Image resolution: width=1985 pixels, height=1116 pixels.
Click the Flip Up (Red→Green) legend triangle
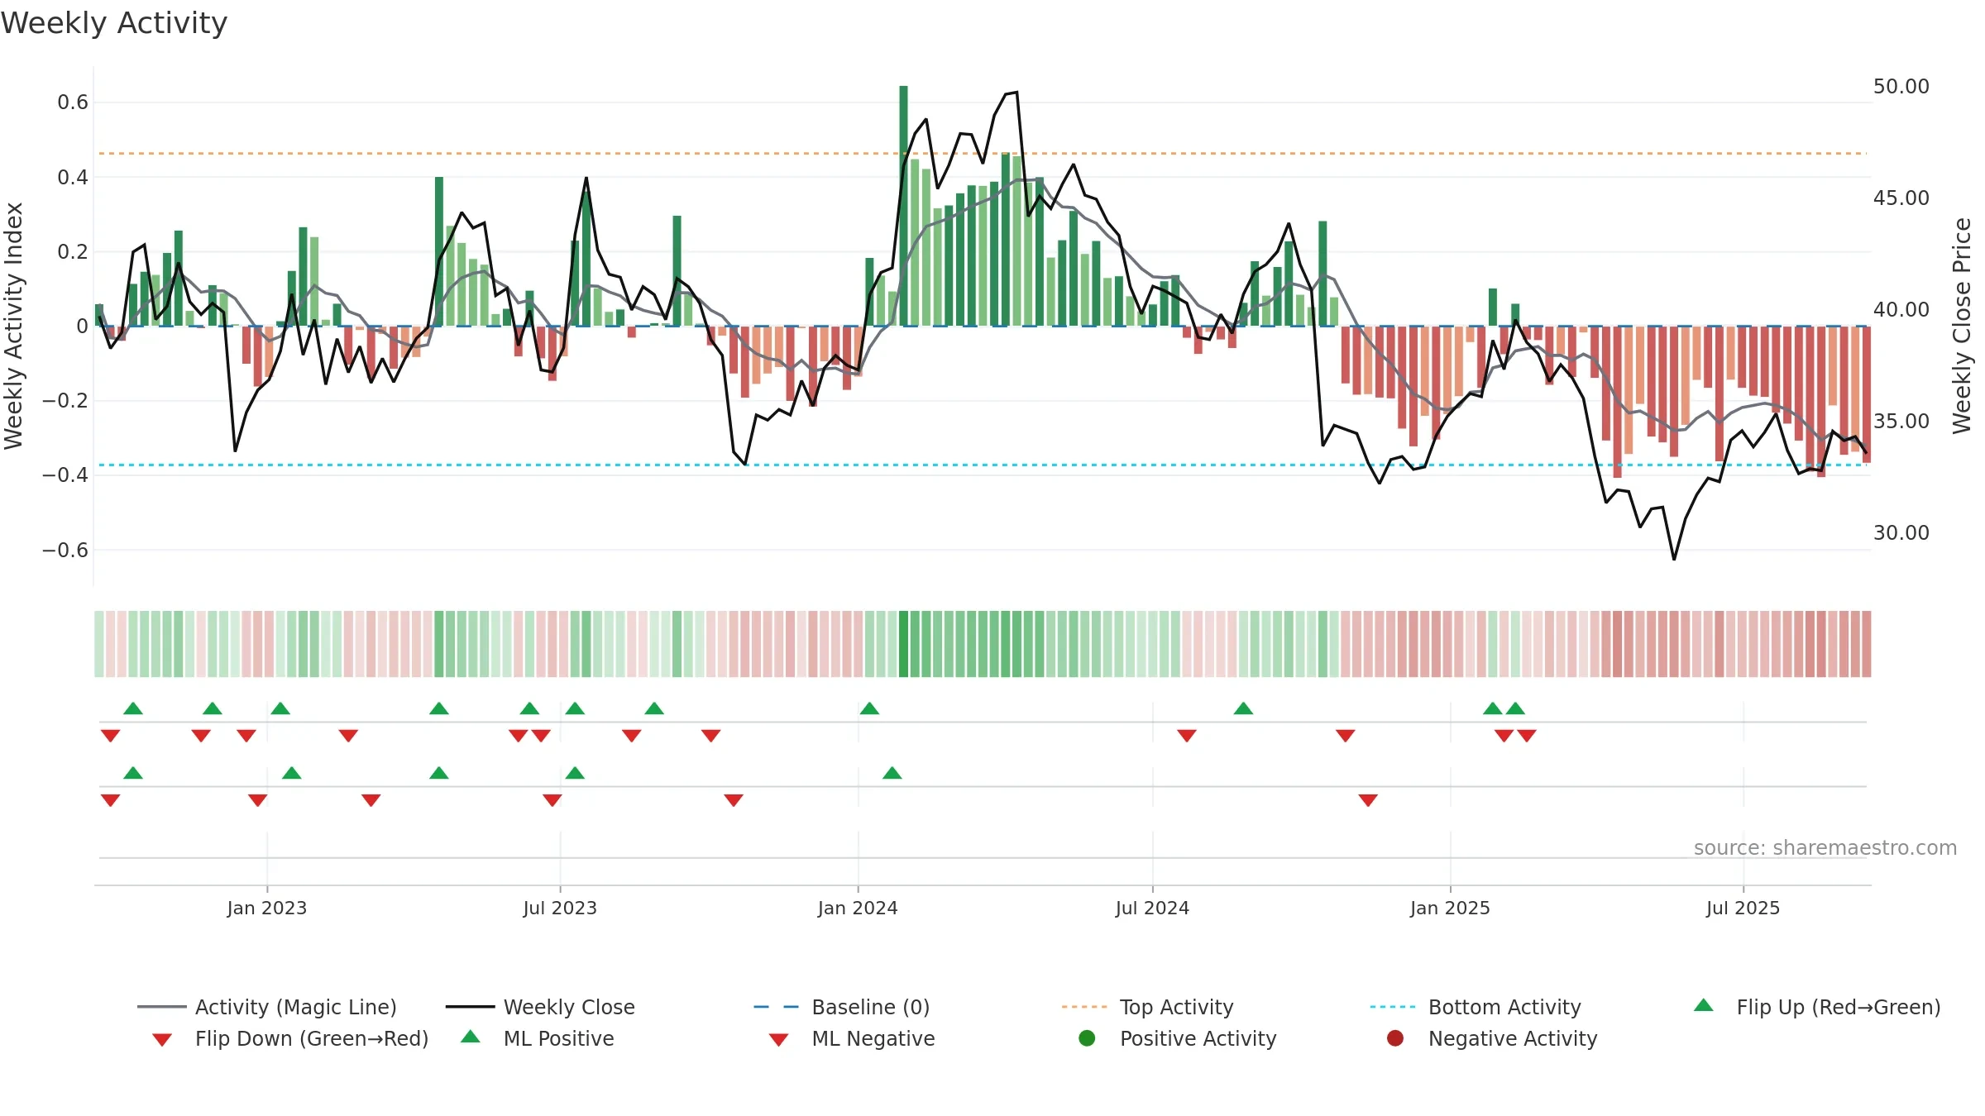click(x=1704, y=1005)
